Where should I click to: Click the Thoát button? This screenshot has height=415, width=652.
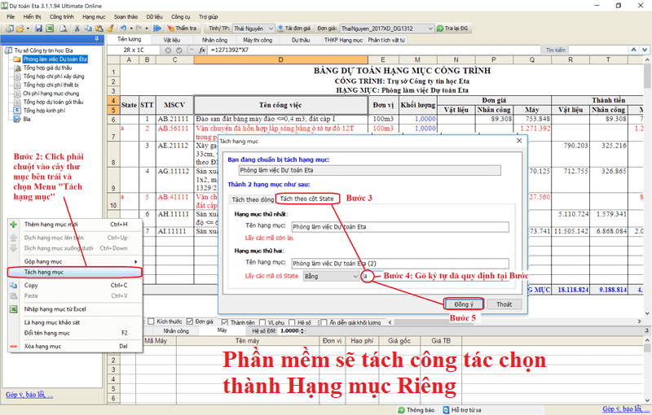504,304
